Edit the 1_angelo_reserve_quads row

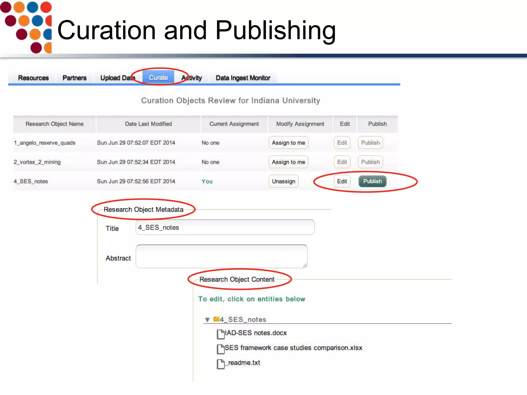click(x=342, y=143)
